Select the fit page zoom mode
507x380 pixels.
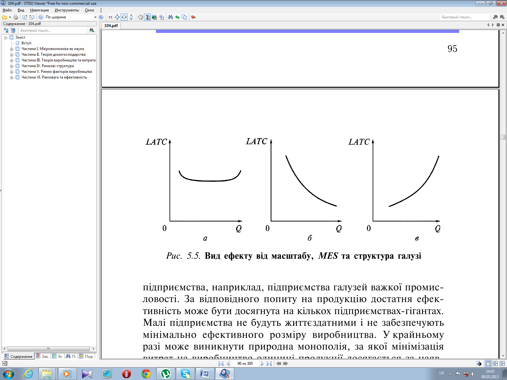[117, 17]
